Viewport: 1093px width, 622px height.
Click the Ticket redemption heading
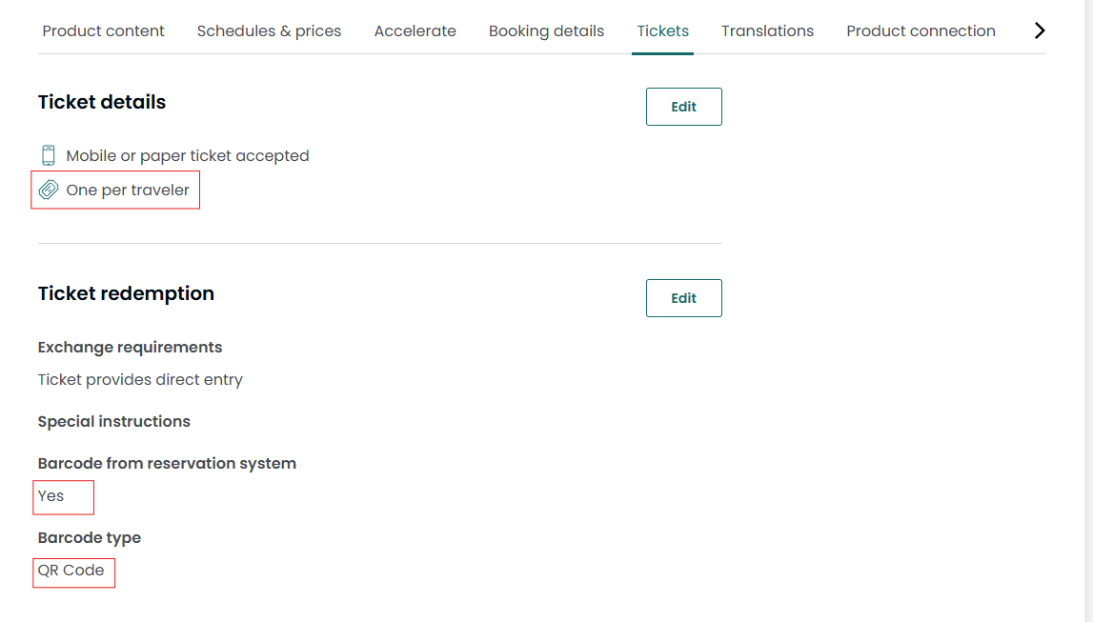pos(126,293)
